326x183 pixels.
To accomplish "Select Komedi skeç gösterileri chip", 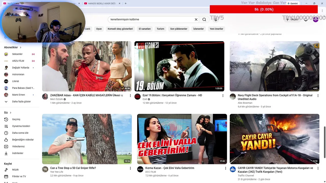I will pos(120,29).
